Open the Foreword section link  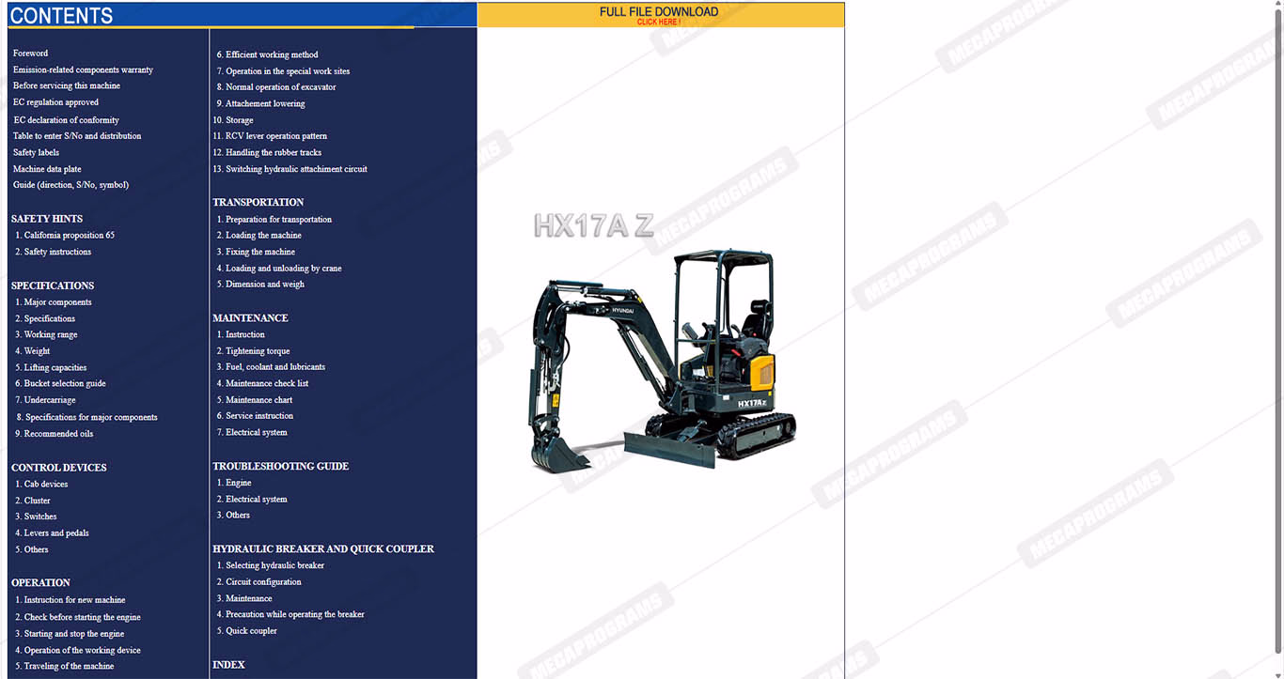pyautogui.click(x=30, y=54)
